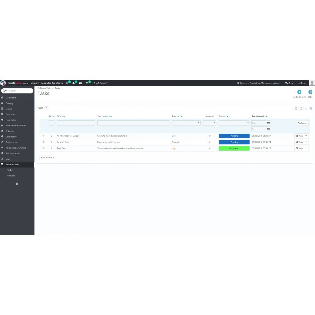Focus the Description filter input field
315x315 pixels.
133,123
